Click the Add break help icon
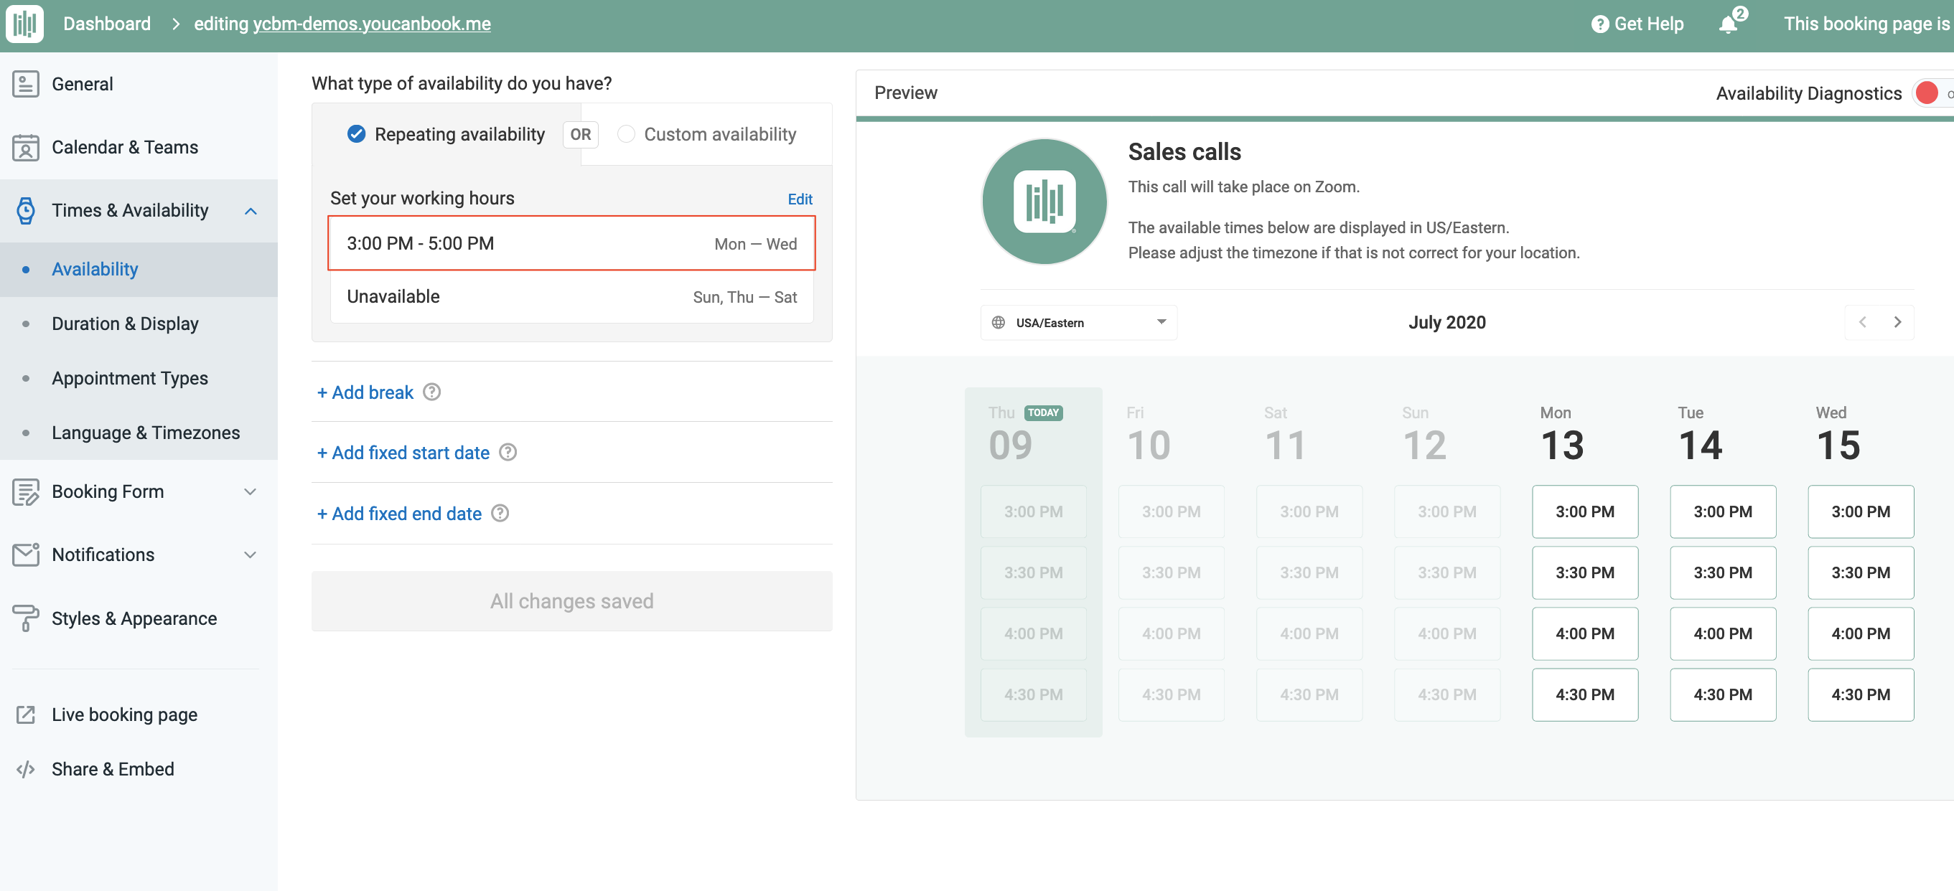1954x891 pixels. tap(431, 392)
